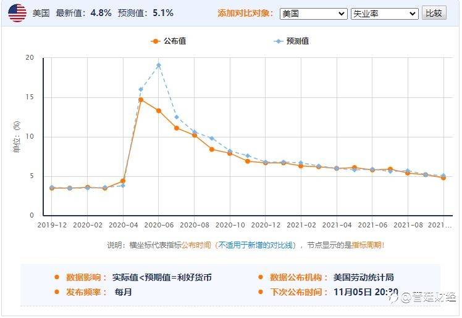Click the 发布频率 bullet icon
The height and width of the screenshot is (318, 462).
pos(57,291)
